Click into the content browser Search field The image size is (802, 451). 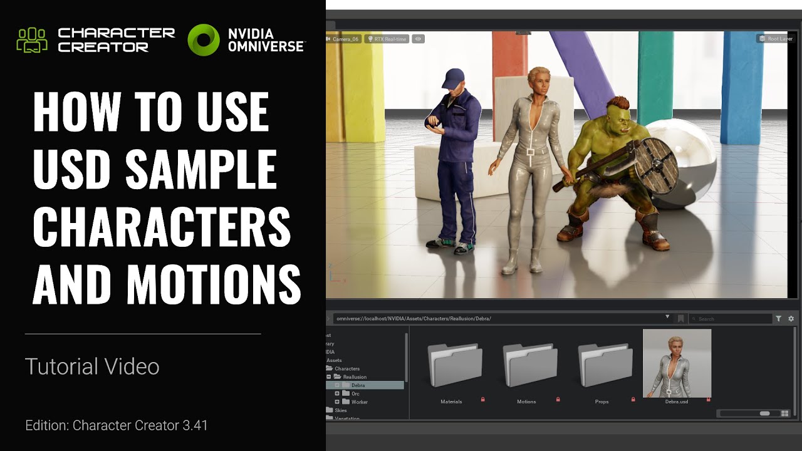(731, 319)
